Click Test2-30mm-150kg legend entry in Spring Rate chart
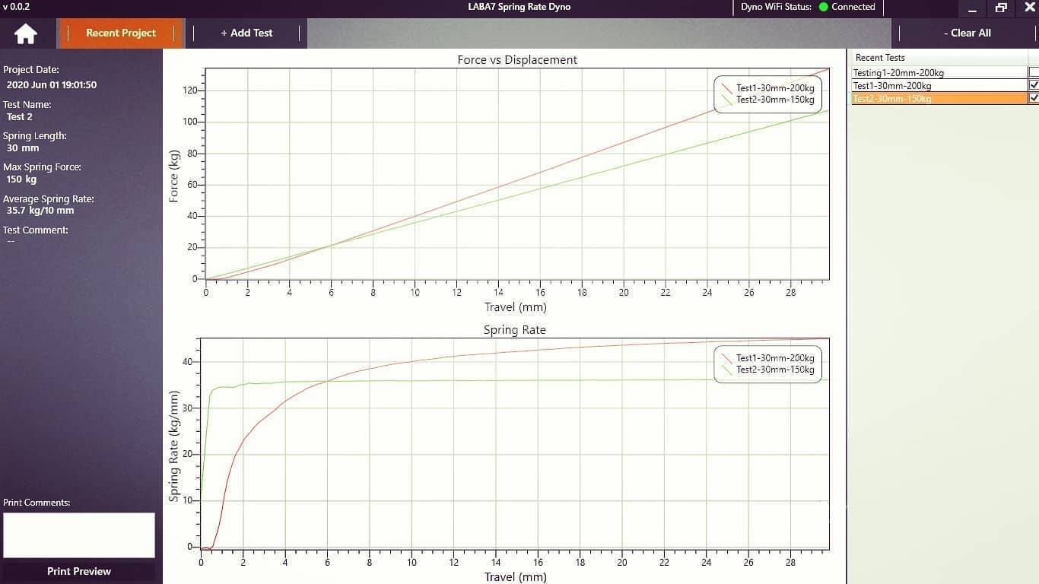 click(x=767, y=370)
